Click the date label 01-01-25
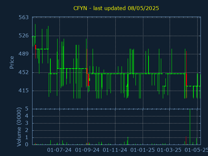208x156 pixels. click(142, 150)
